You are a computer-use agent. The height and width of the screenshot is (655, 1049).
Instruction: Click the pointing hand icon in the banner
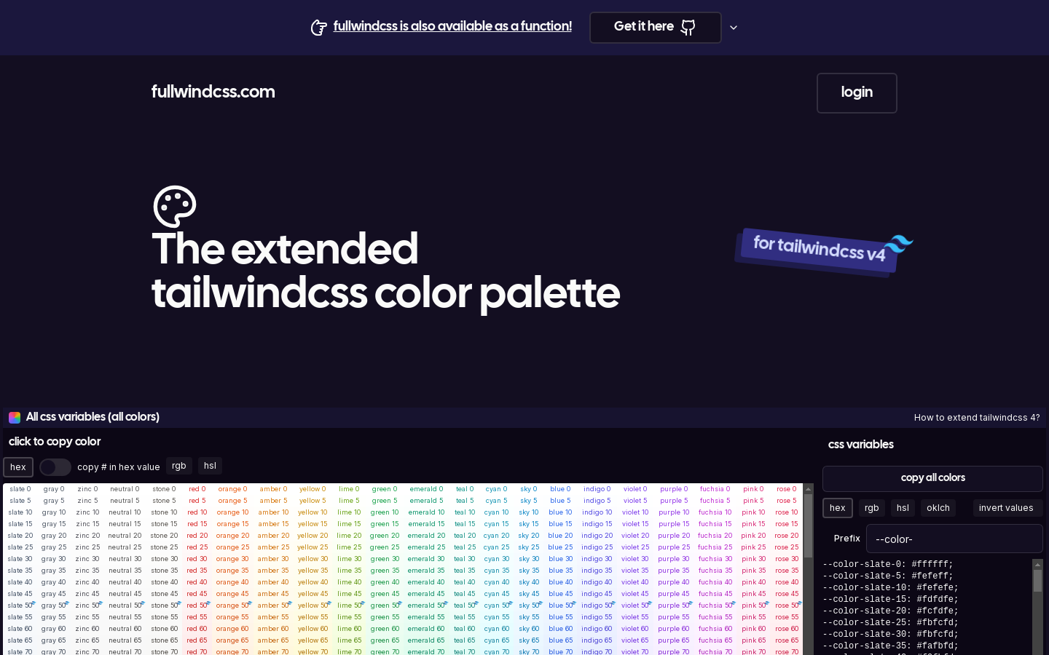[318, 28]
